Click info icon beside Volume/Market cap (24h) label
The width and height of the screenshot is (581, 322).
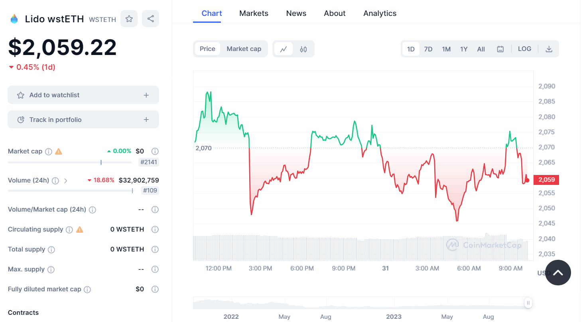pyautogui.click(x=93, y=210)
